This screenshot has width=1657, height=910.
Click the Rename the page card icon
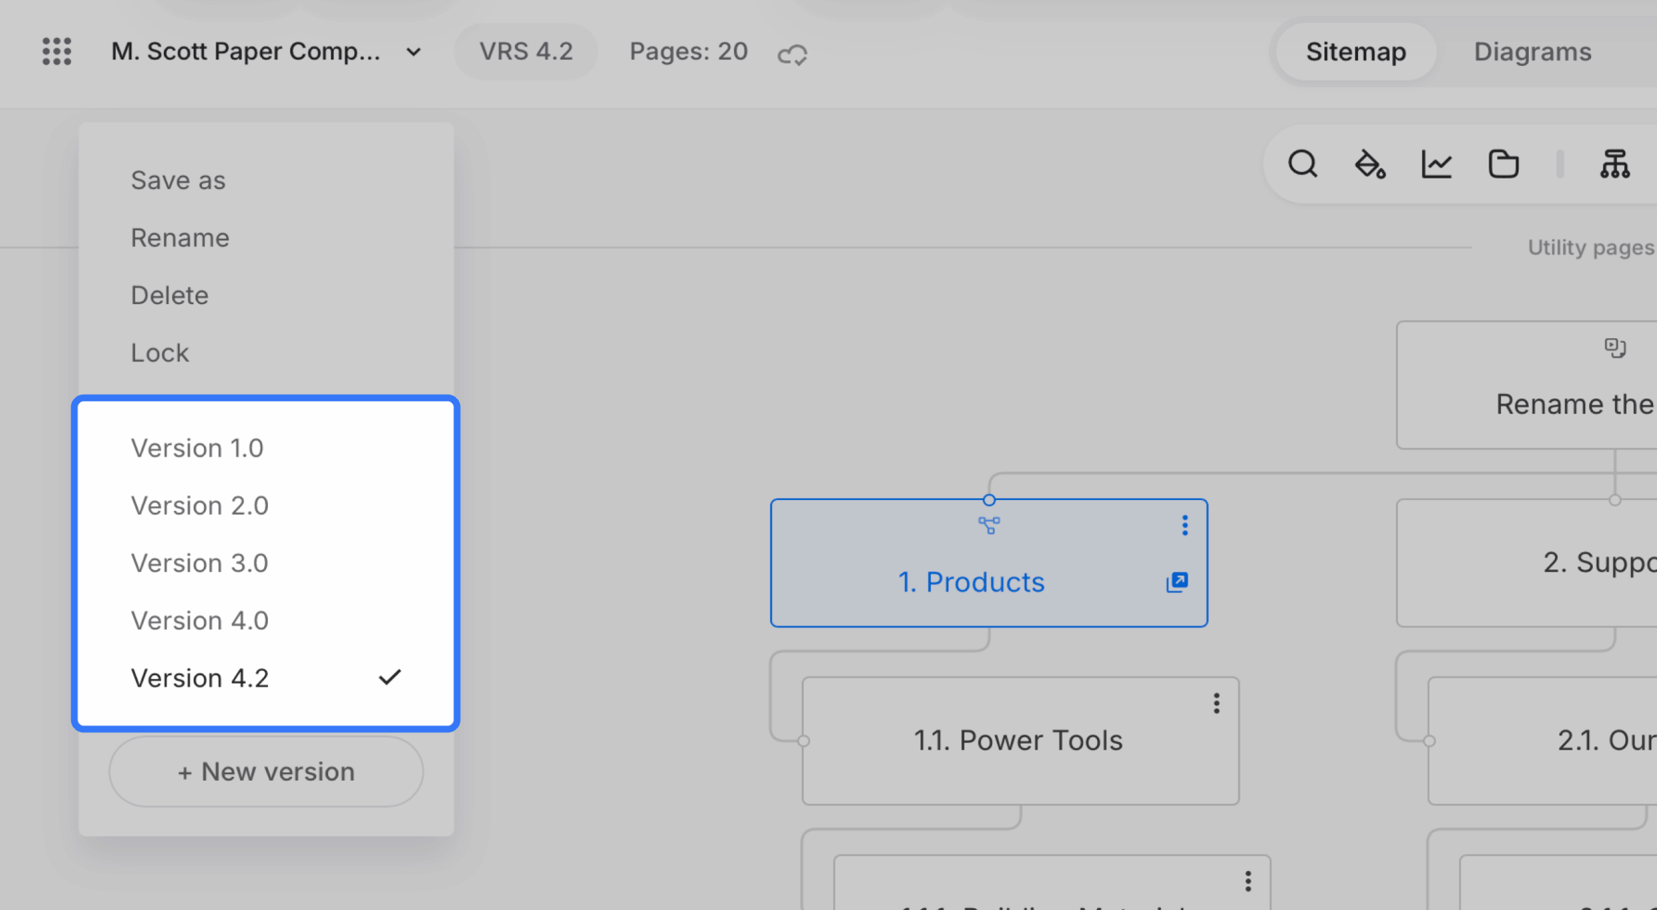tap(1615, 347)
